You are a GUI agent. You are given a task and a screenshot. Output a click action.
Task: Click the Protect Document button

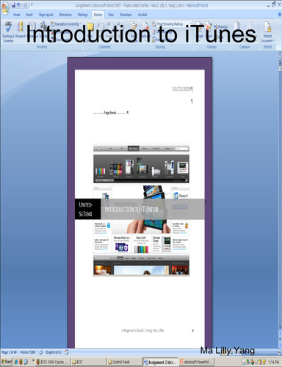point(267,31)
